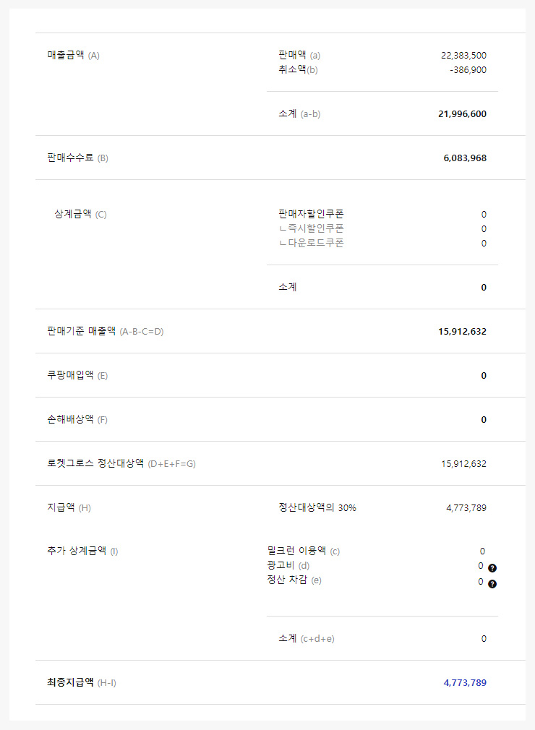
Task: Select the 매출금액 (A) label
Action: [73, 55]
